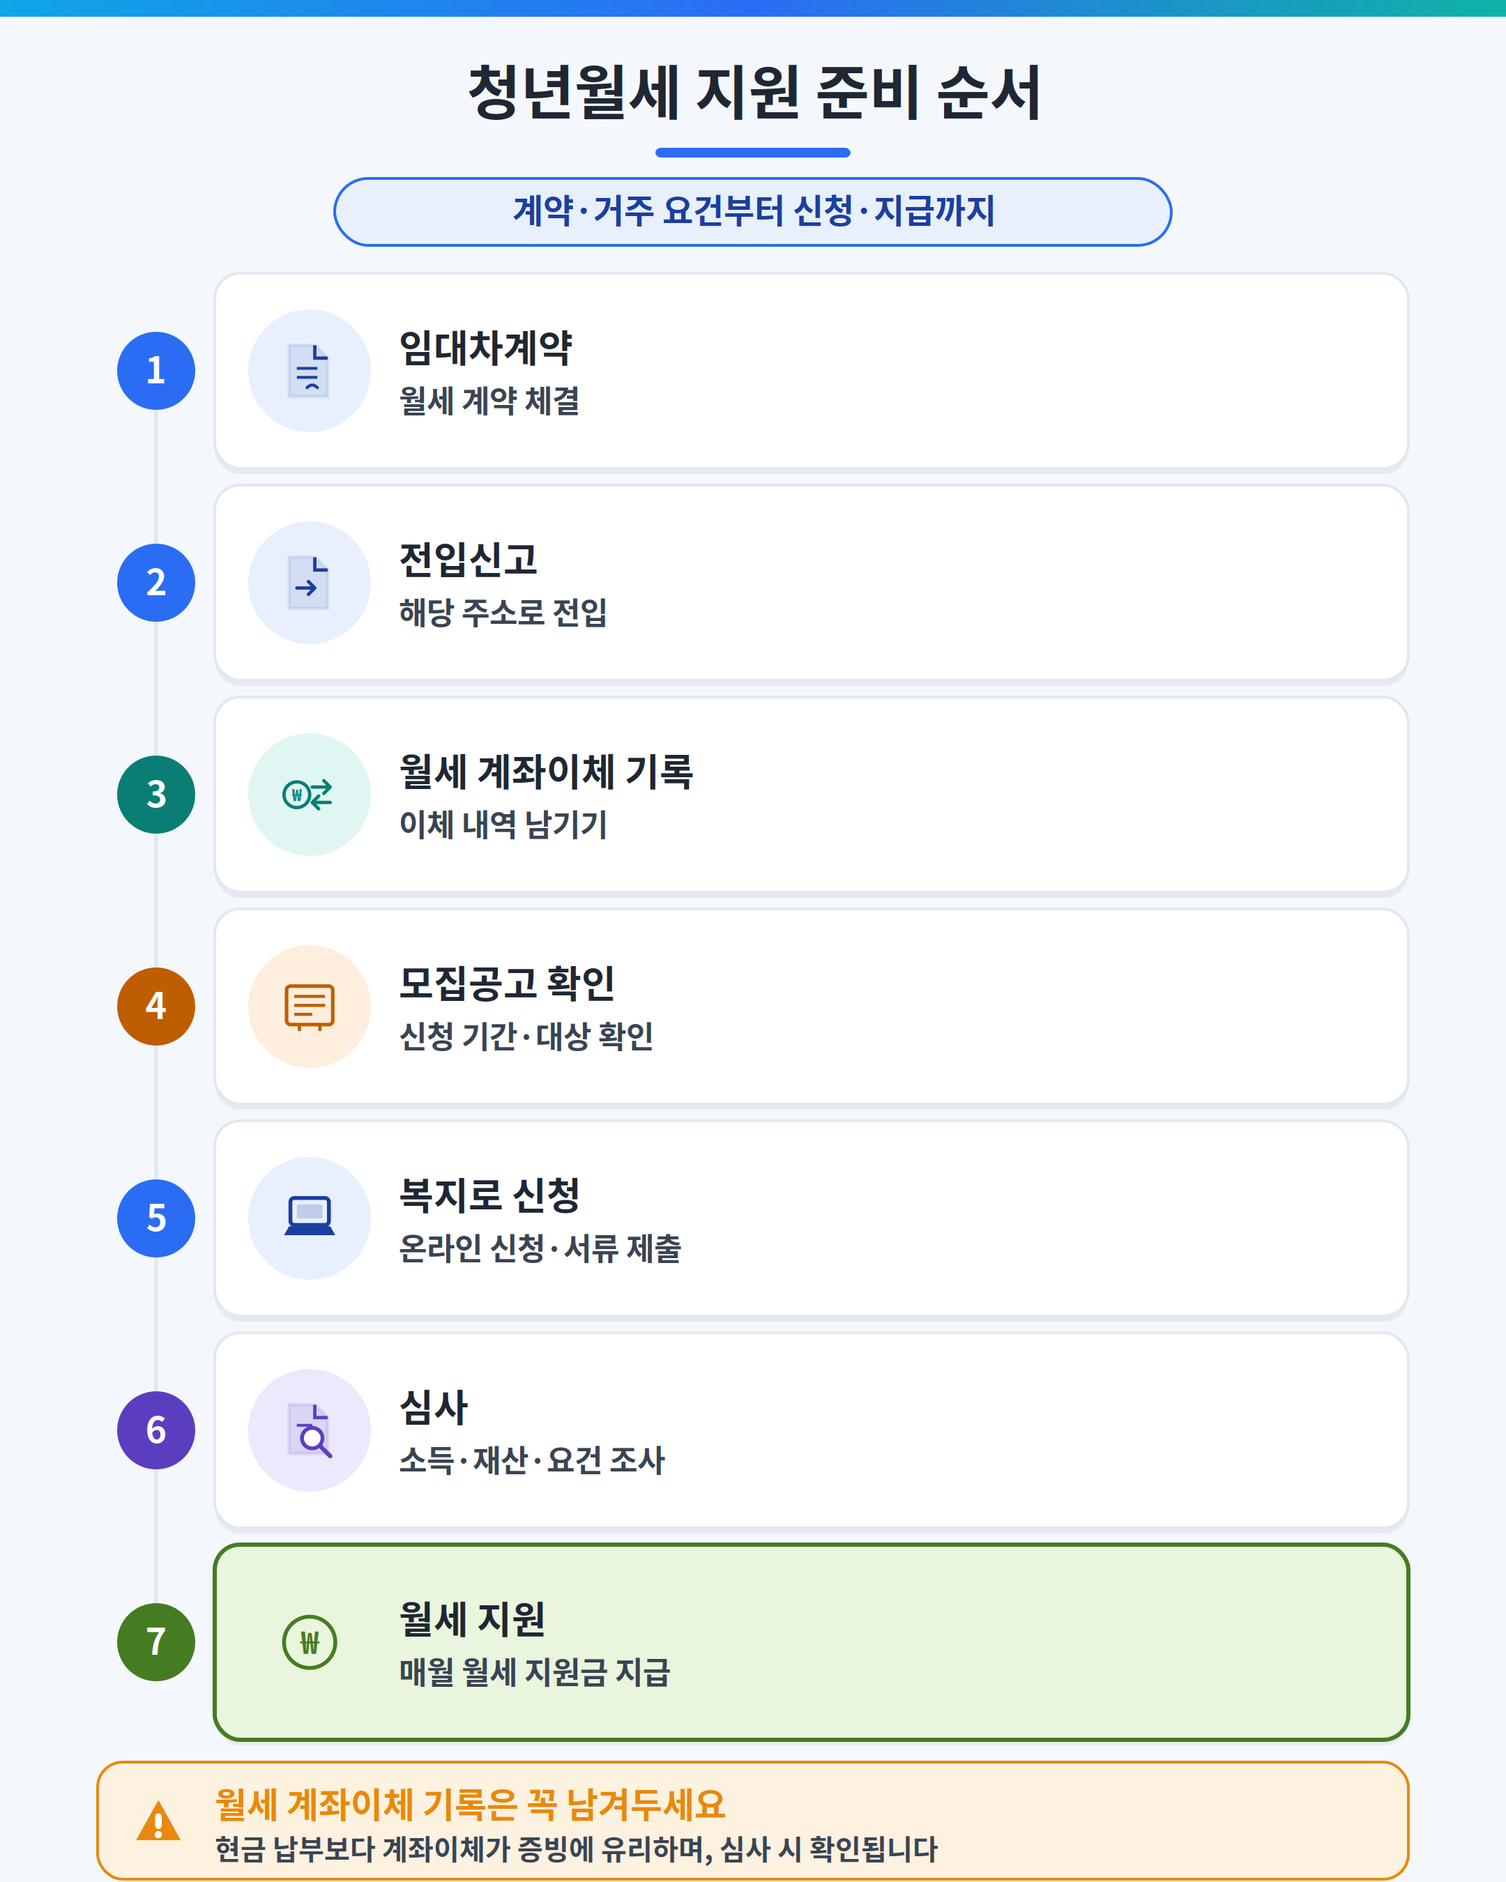This screenshot has height=1882, width=1506.
Task: Click the move-in report arrow document icon
Action: coord(309,582)
